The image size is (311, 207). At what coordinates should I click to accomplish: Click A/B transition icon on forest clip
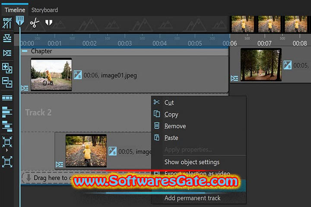coord(287,65)
